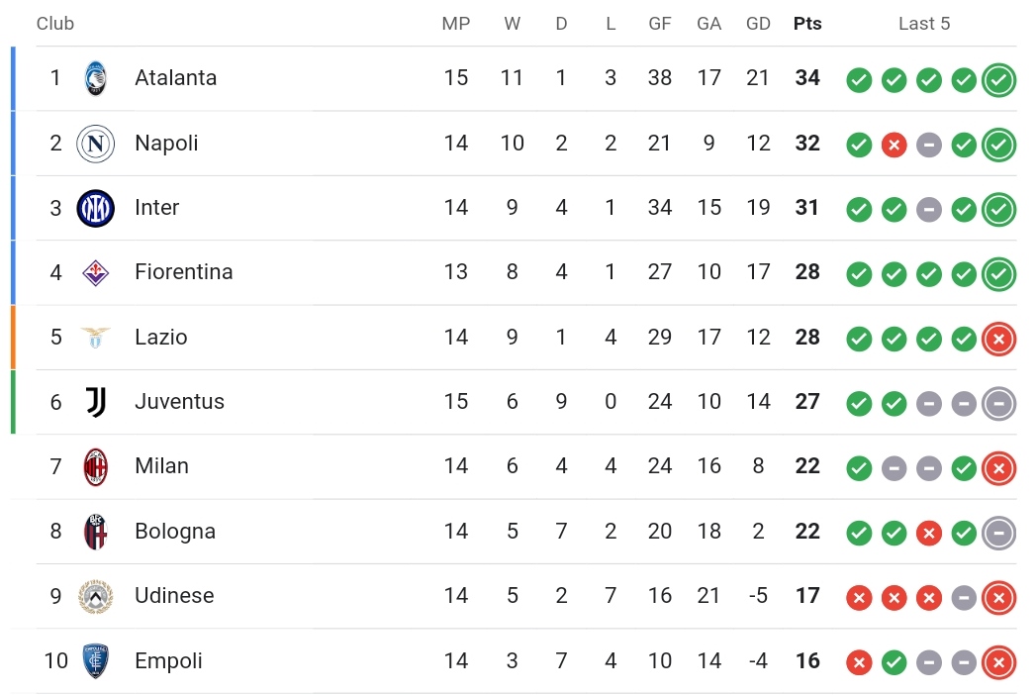Click the Atalanta club crest
1036x695 pixels.
tap(96, 78)
